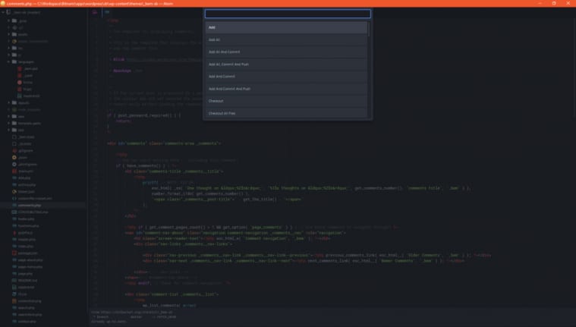Open search.php in the file tree

27,308
